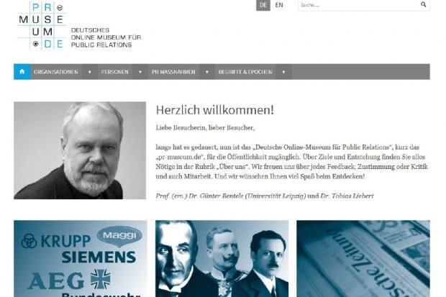Focus the Suche search input field
Image resolution: width=446 pixels, height=297 pixels.
(x=358, y=5)
